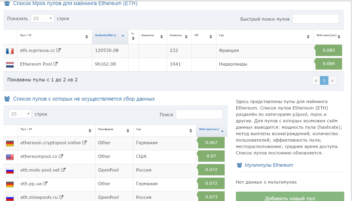Open the eth.minepools.ru pool link
The height and width of the screenshot is (201, 352).
(x=39, y=198)
